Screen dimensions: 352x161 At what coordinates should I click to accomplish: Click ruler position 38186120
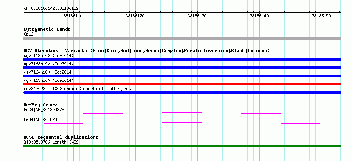(x=135, y=16)
